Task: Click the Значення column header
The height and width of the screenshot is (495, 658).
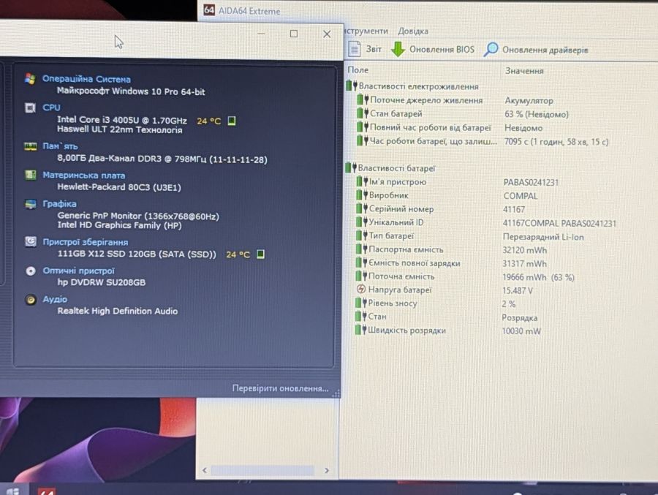Action: [524, 71]
